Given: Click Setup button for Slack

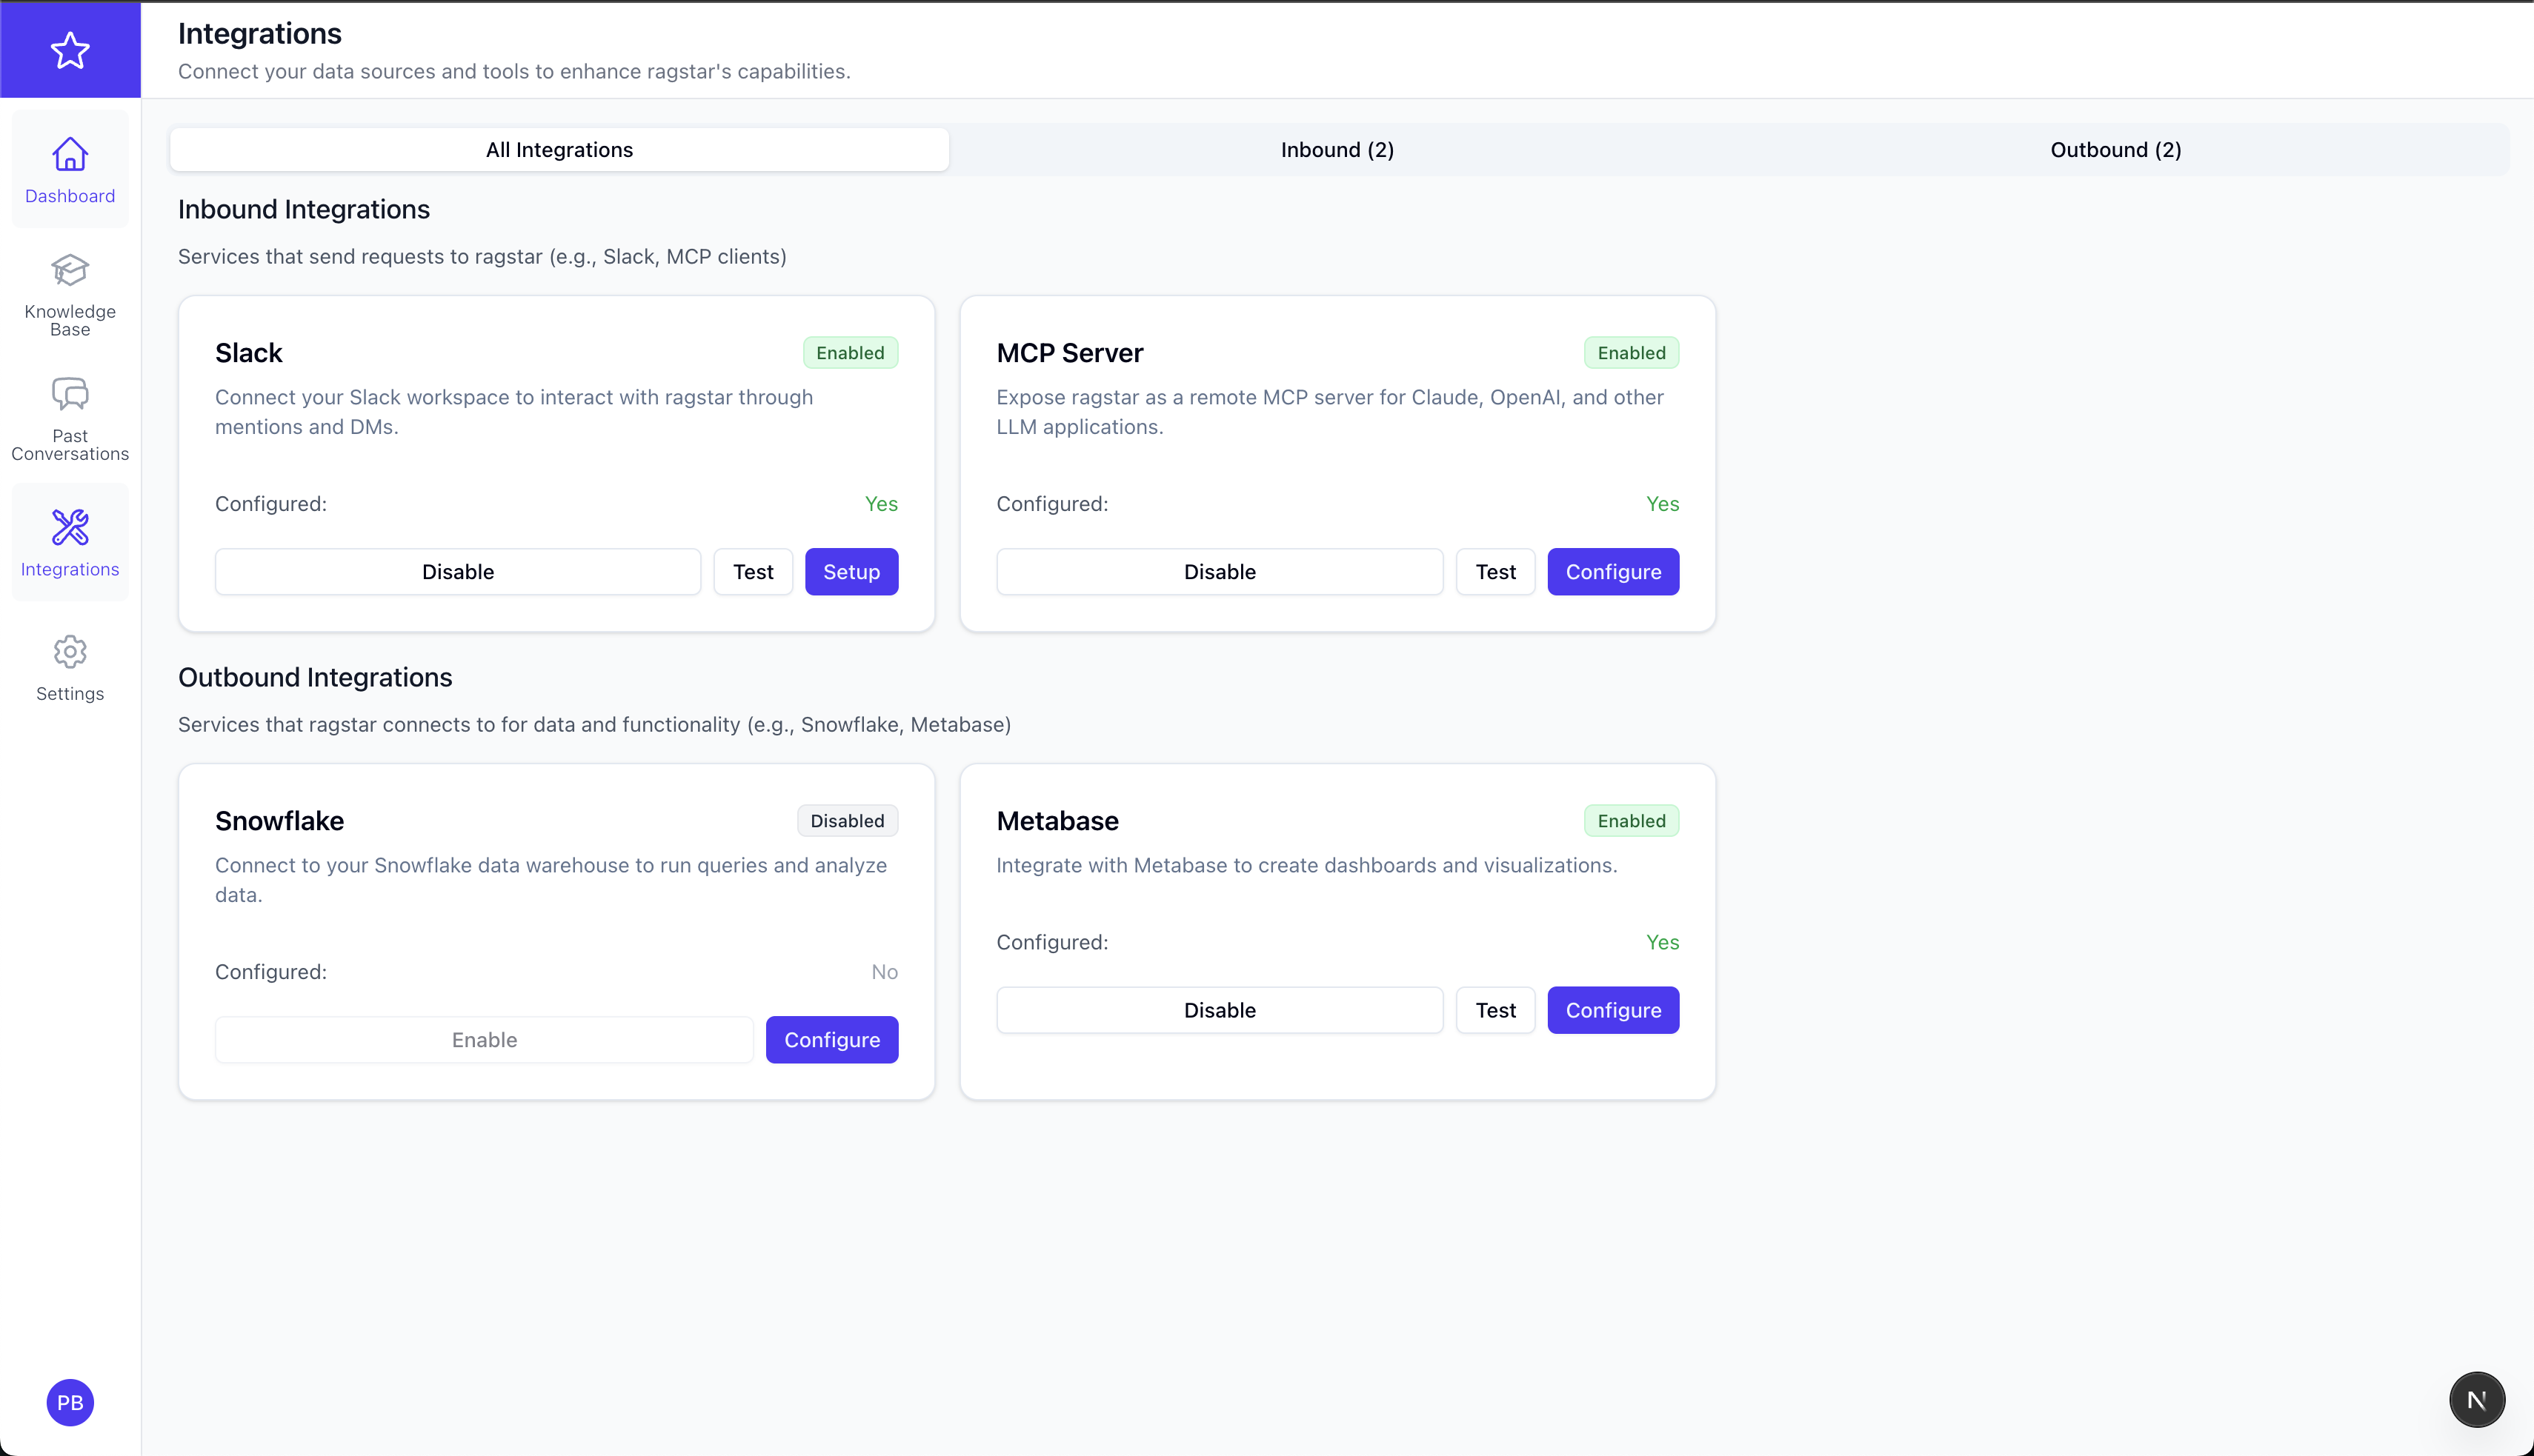Looking at the screenshot, I should [x=851, y=572].
